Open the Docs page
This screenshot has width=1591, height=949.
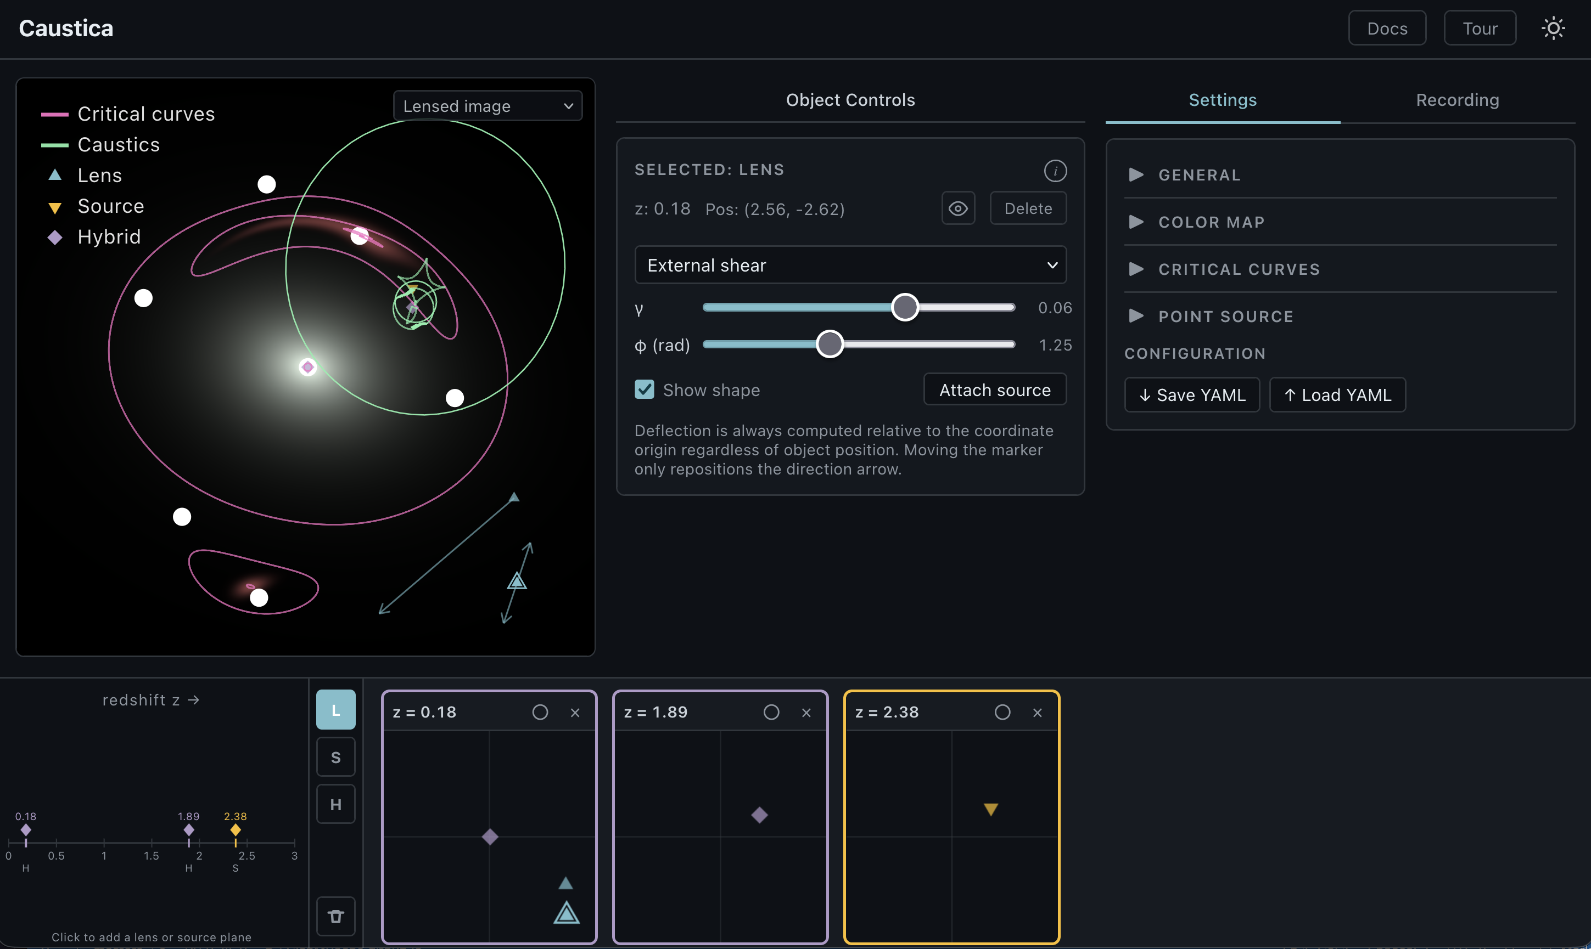(x=1387, y=29)
